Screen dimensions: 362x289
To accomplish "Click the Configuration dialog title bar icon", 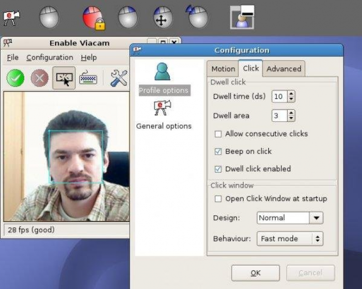I will click(137, 50).
